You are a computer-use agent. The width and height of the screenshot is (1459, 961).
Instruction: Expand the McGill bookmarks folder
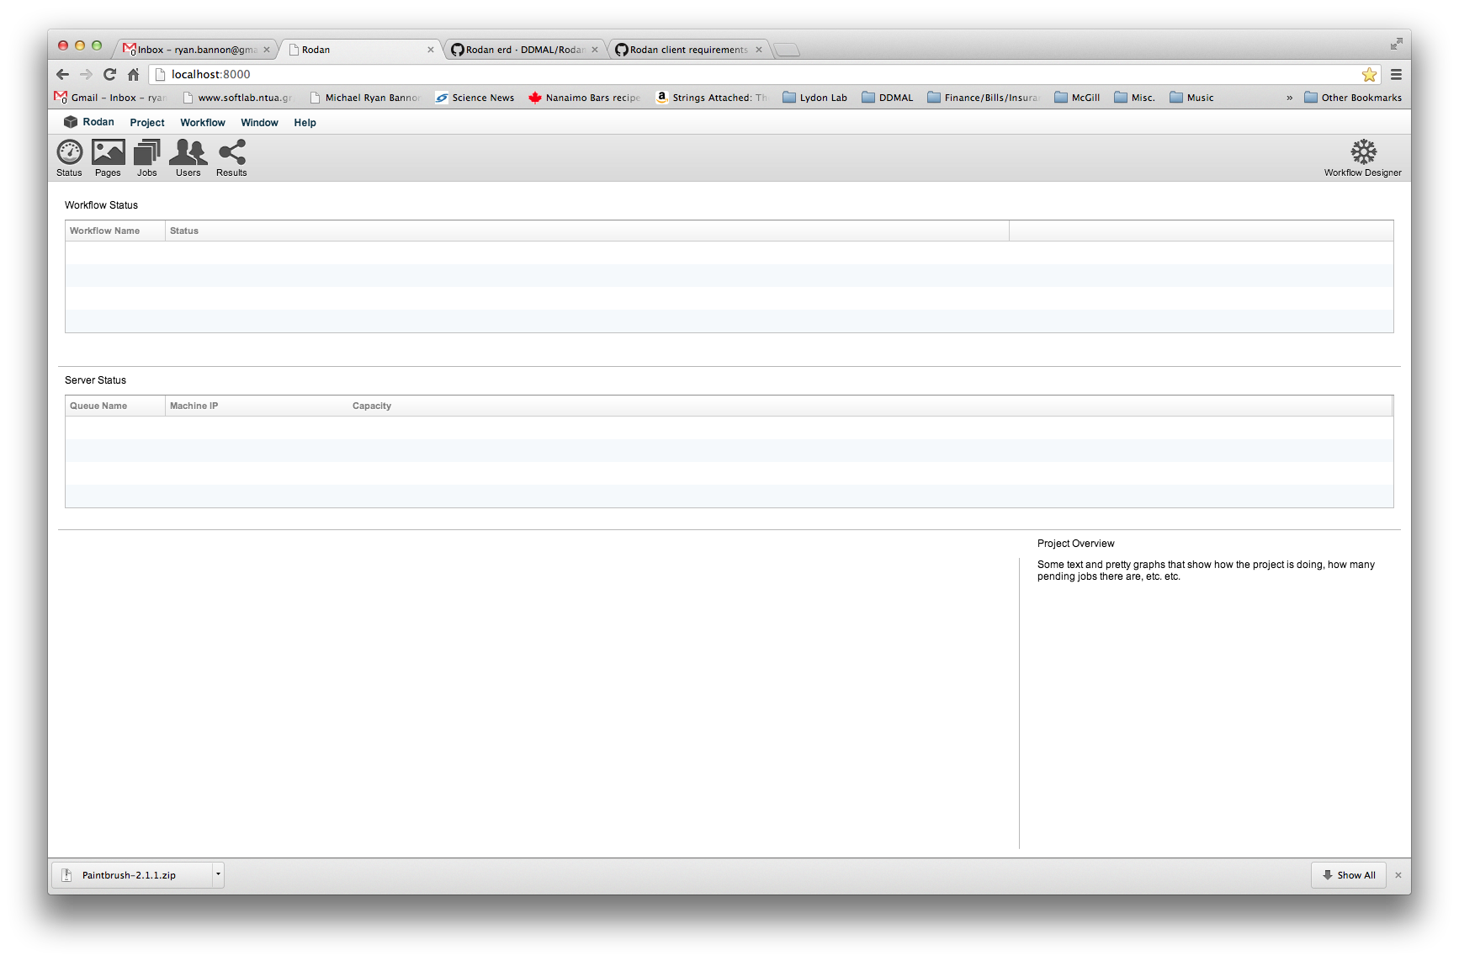[1077, 98]
